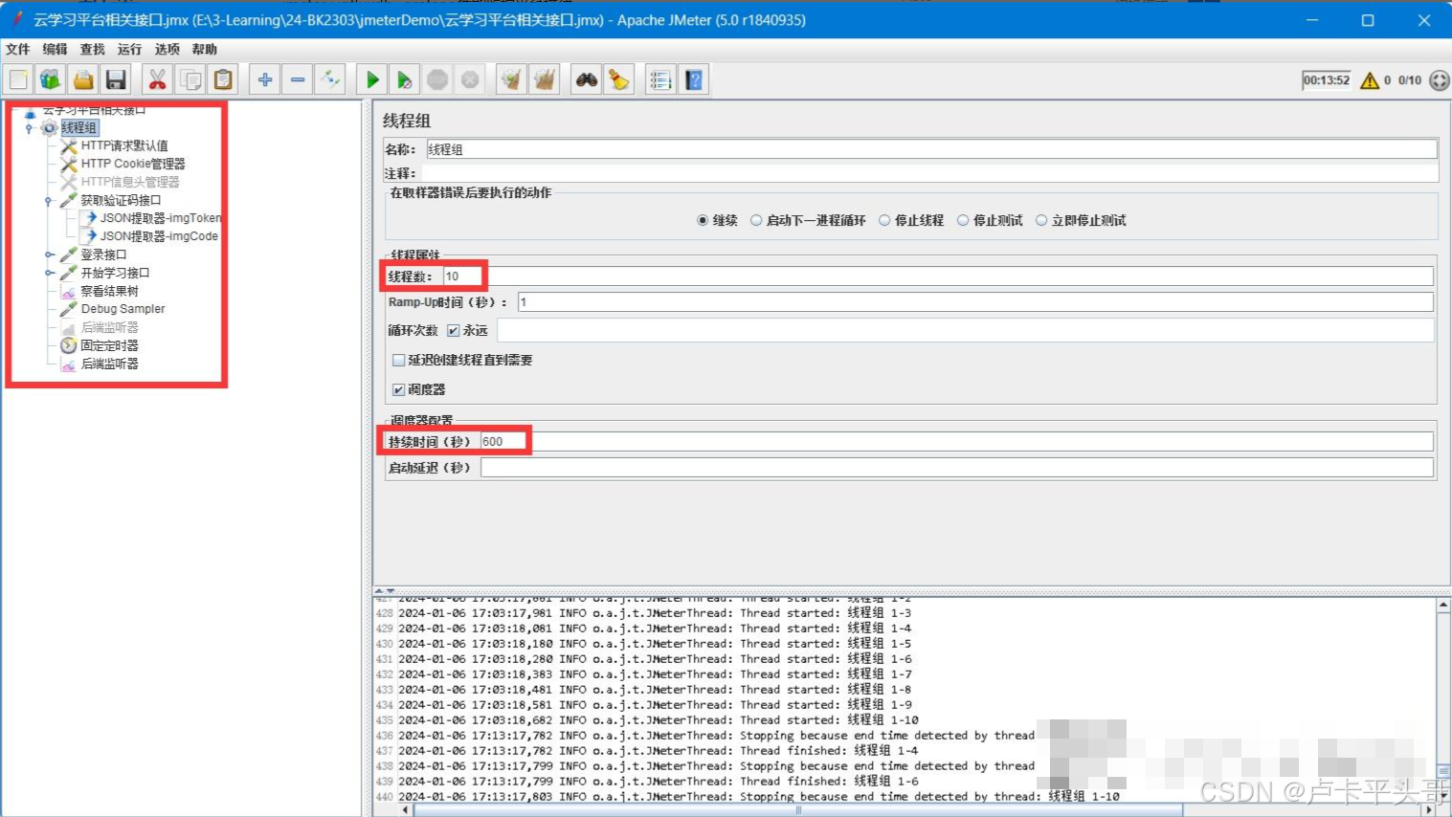
Task: Click the Clear All double-broom icon
Action: [x=545, y=79]
